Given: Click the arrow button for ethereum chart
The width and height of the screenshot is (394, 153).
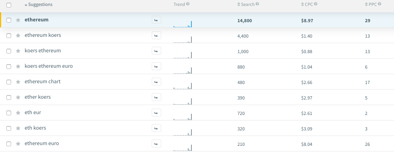Looking at the screenshot, I should tap(156, 82).
